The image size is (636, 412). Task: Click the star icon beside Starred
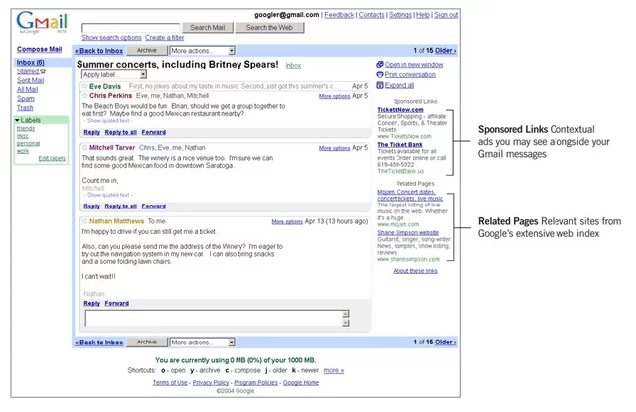click(43, 71)
